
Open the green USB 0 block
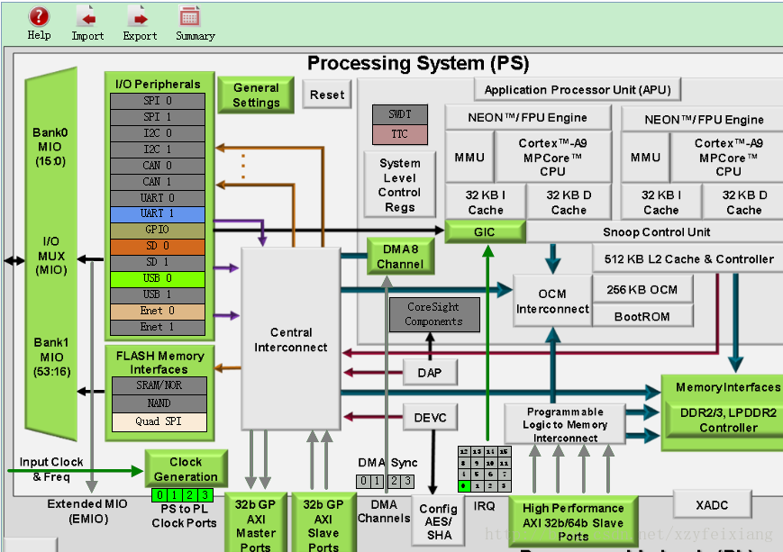click(158, 278)
